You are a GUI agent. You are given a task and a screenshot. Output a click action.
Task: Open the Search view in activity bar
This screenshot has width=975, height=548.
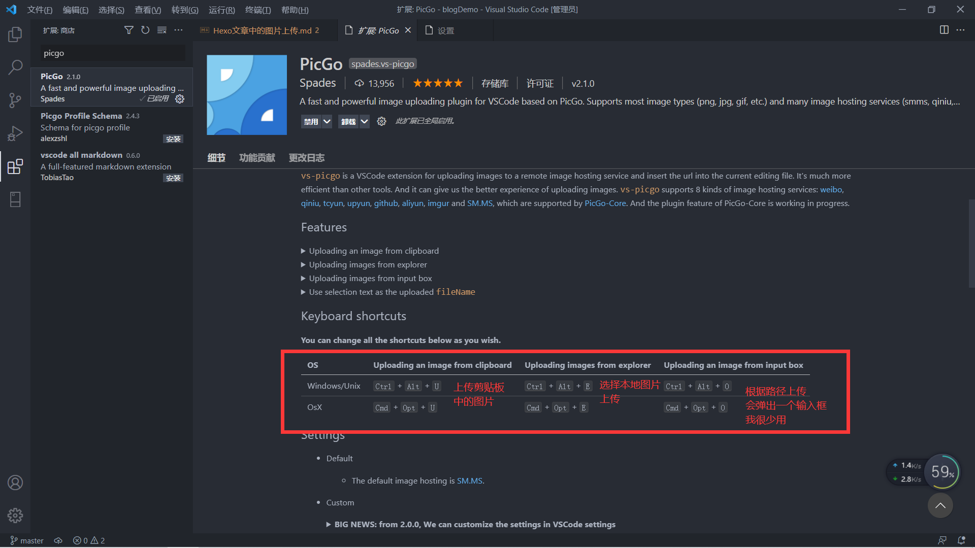[x=15, y=67]
